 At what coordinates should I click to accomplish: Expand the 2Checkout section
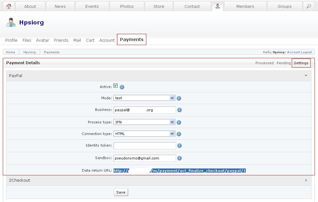click(x=306, y=180)
